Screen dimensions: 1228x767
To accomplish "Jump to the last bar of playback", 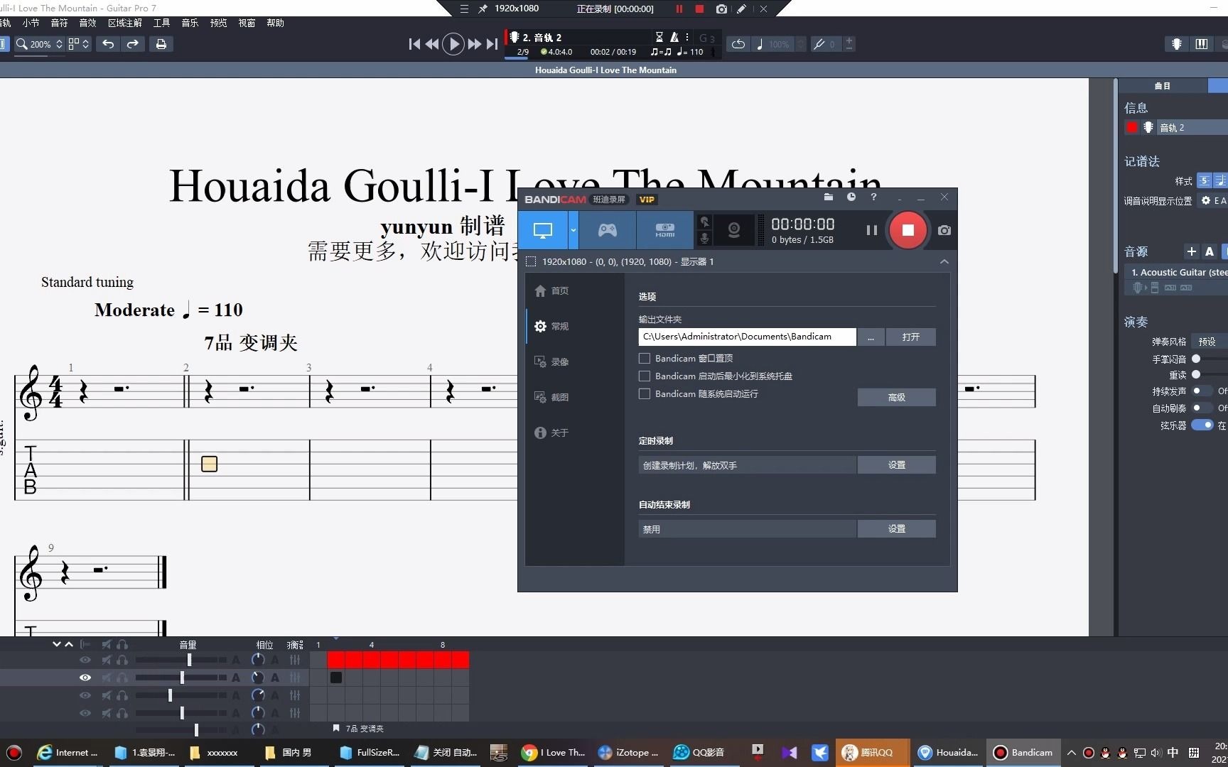I will [x=492, y=44].
